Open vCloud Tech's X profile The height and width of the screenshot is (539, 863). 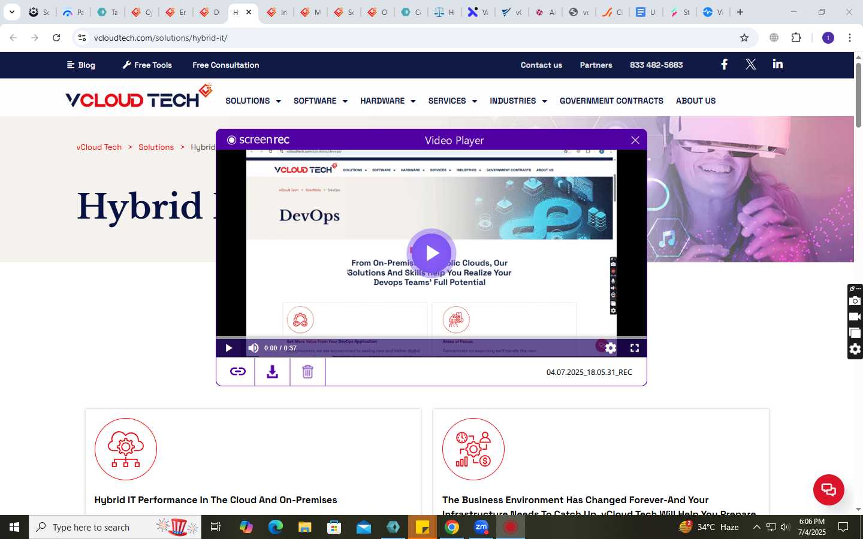[750, 64]
